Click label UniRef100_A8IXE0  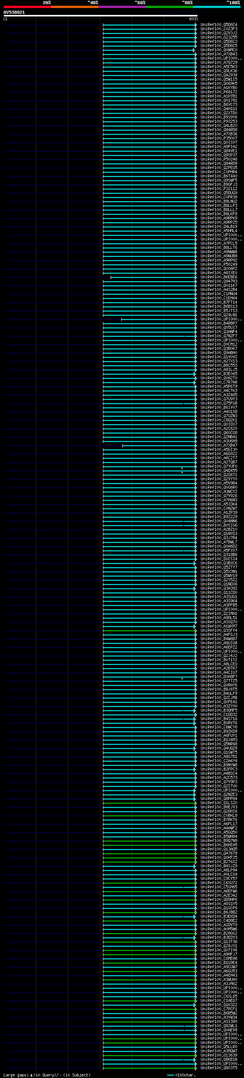click(x=218, y=273)
